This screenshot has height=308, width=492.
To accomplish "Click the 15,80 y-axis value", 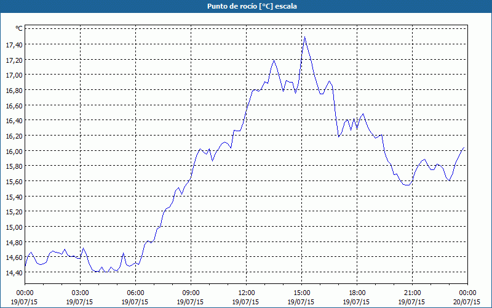I will coord(14,166).
